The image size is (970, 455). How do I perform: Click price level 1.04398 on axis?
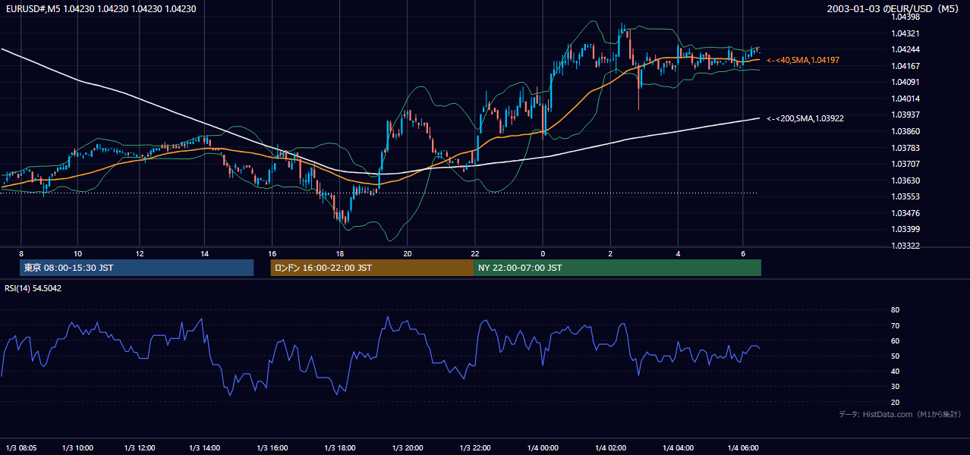pyautogui.click(x=905, y=17)
